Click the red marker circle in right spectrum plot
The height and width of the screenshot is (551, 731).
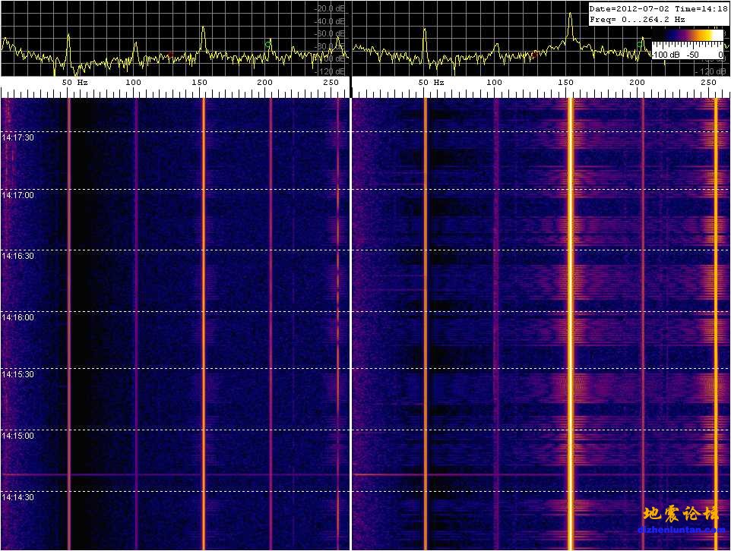click(535, 55)
